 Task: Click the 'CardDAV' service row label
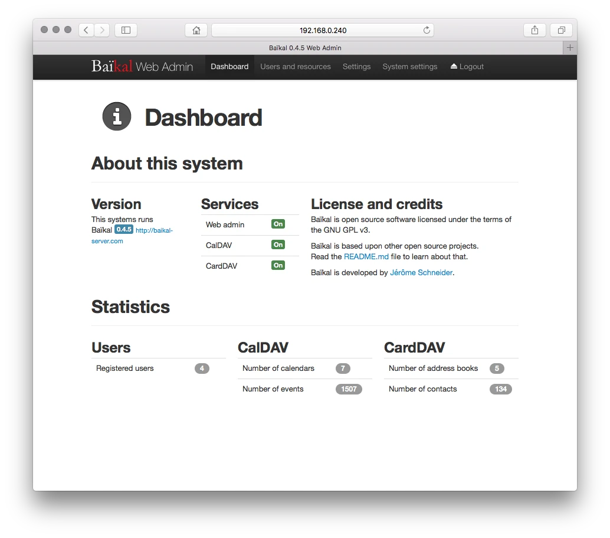tap(221, 266)
